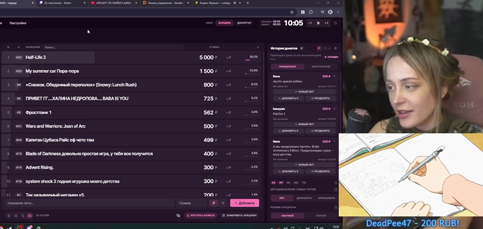
Task: Add amount using +₽ on My summer car row
Action: (x=228, y=71)
